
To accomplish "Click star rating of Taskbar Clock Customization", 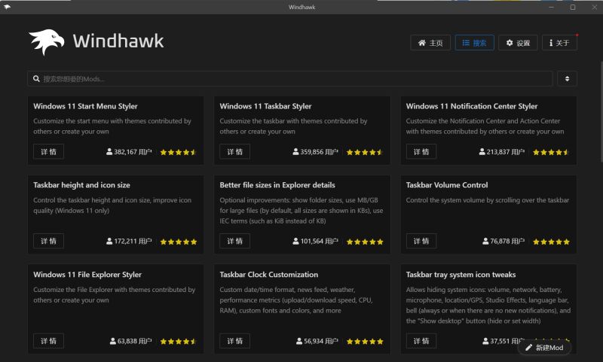I will (365, 342).
